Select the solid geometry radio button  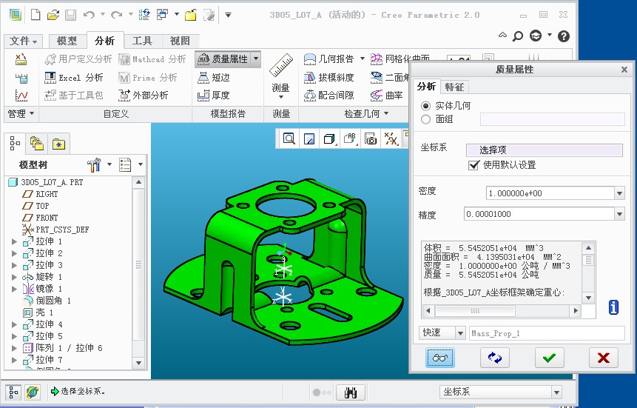(x=425, y=106)
